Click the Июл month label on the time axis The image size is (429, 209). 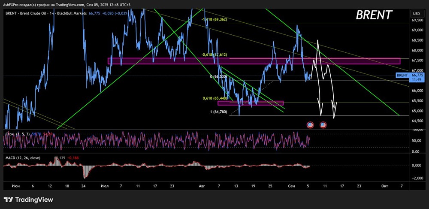(105, 186)
